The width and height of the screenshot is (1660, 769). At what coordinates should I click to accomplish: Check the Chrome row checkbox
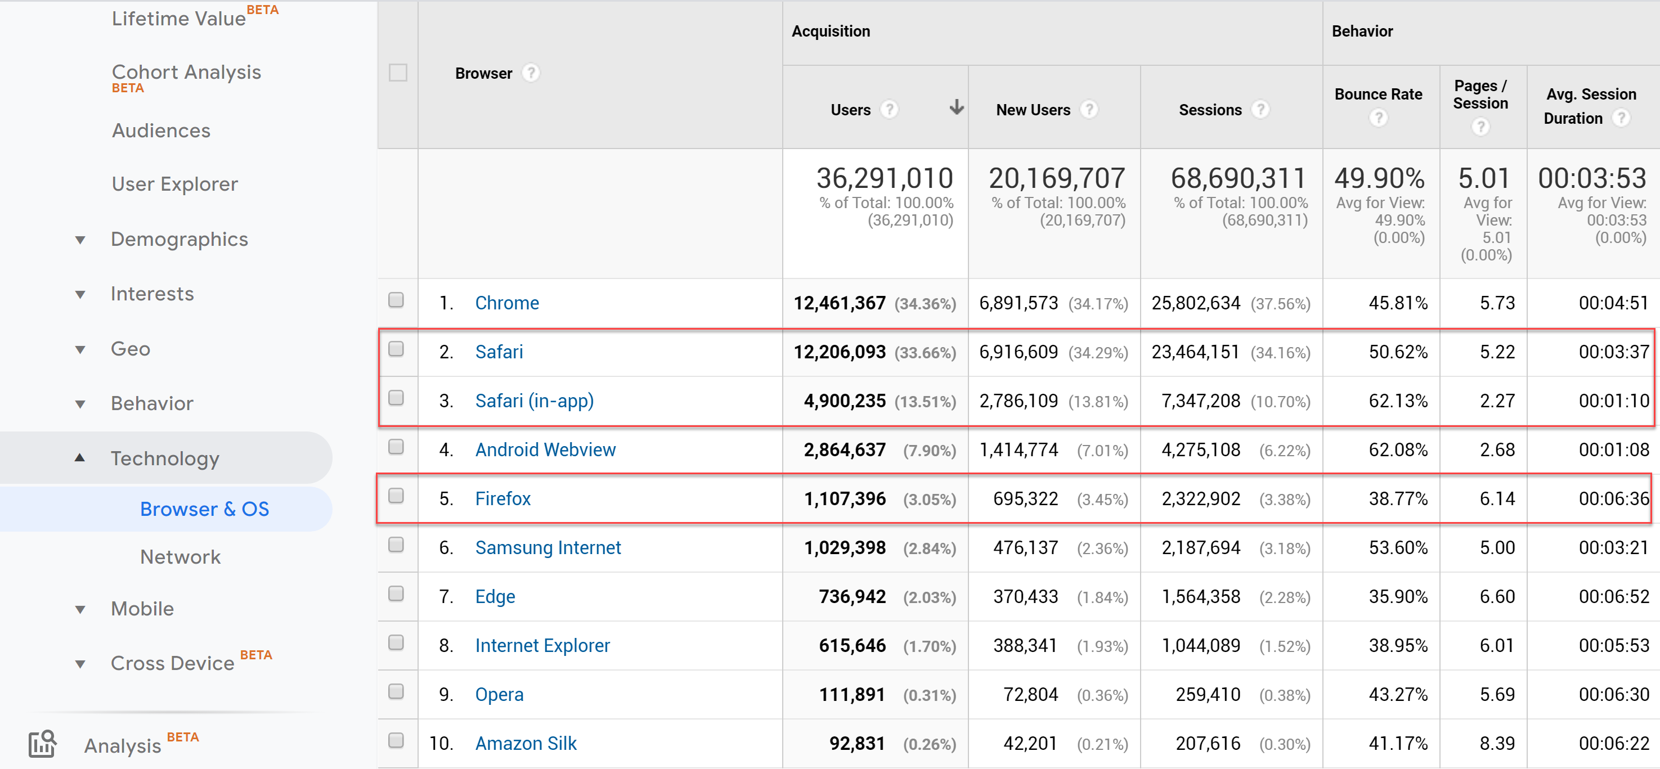(x=396, y=300)
